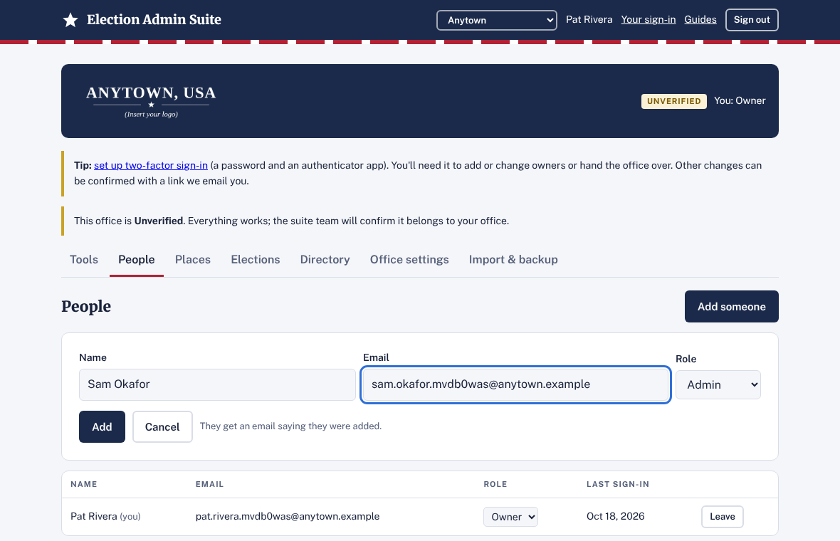840x541 pixels.
Task: Click the UNVERIFIED badge
Action: pos(674,101)
